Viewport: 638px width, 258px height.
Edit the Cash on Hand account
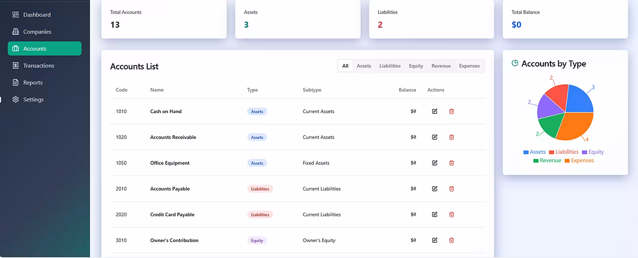pyautogui.click(x=435, y=111)
